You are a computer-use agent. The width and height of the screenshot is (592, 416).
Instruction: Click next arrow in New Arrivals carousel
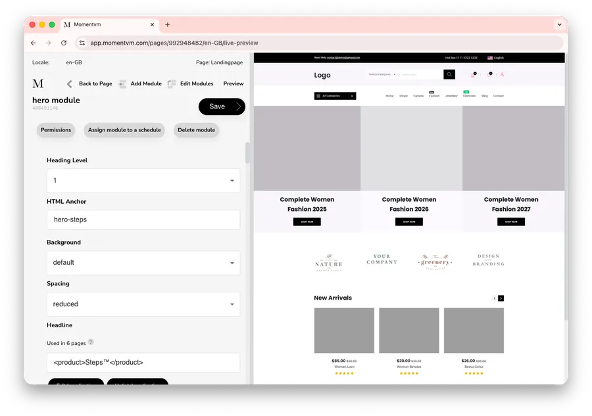pyautogui.click(x=501, y=298)
